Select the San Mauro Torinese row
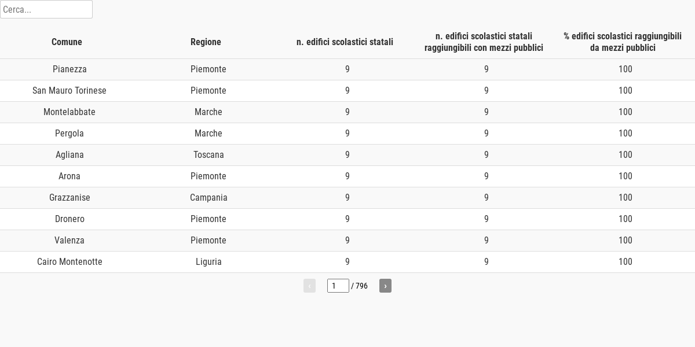The image size is (695, 347). point(348,91)
